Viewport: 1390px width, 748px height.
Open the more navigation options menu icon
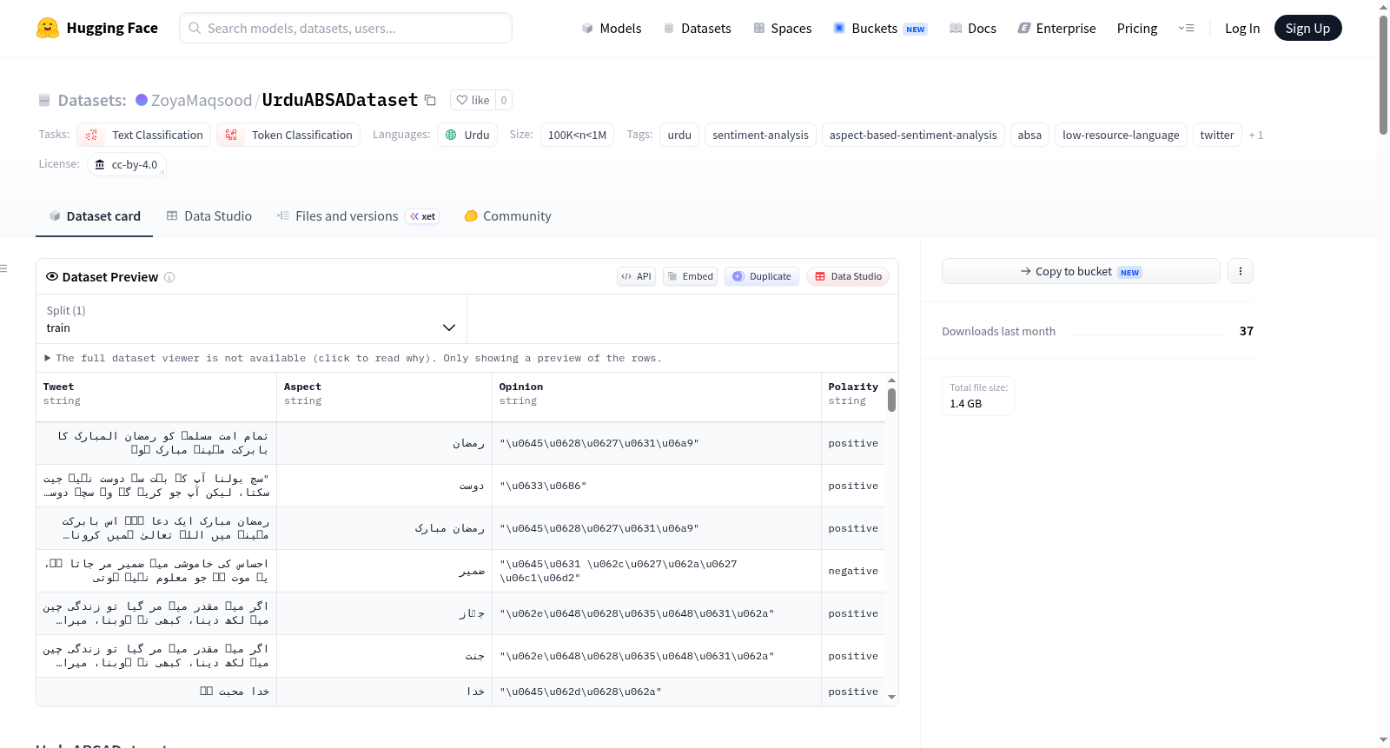(1186, 28)
